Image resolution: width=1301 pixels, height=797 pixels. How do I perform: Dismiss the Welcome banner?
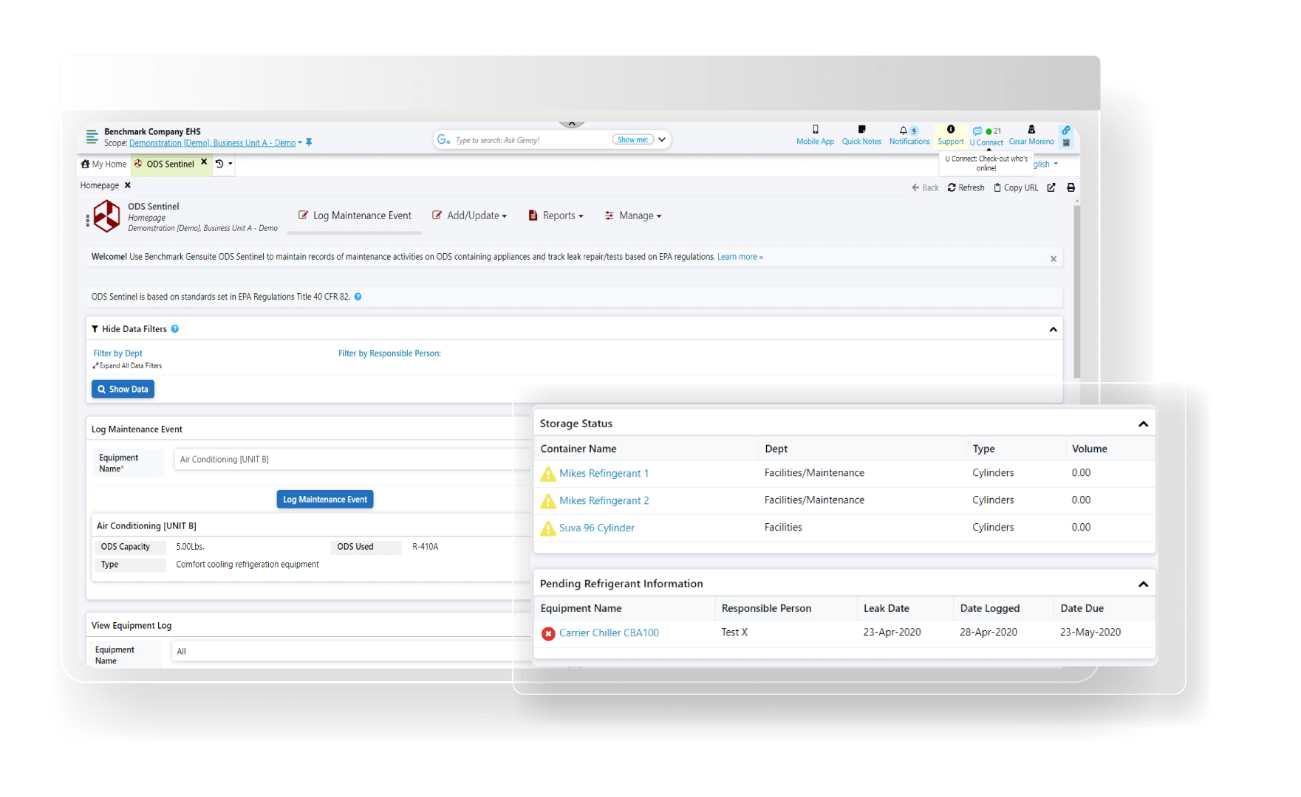(1054, 258)
